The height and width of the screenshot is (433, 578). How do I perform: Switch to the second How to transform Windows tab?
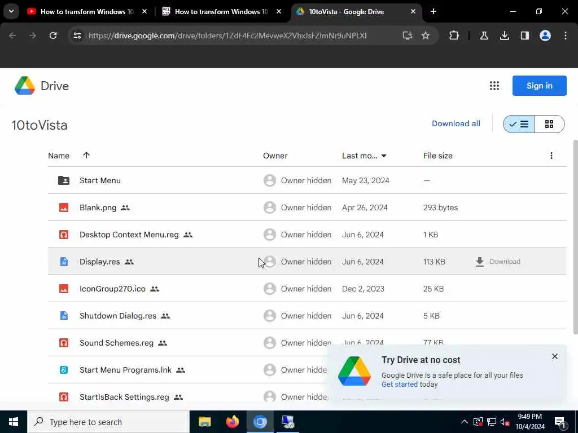(221, 12)
